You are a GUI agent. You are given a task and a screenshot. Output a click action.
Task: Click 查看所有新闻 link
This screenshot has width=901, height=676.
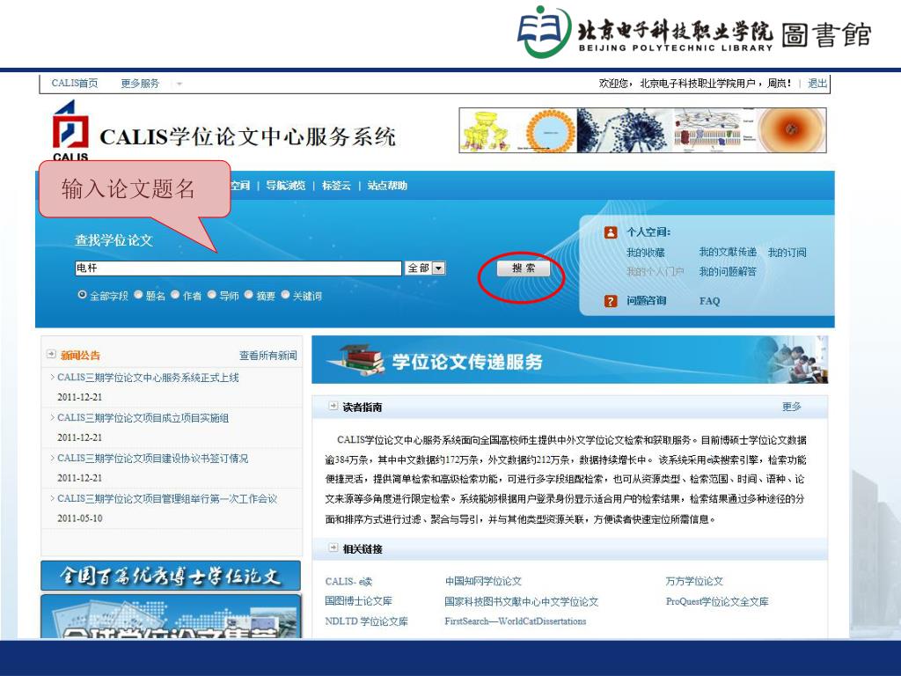click(x=267, y=356)
